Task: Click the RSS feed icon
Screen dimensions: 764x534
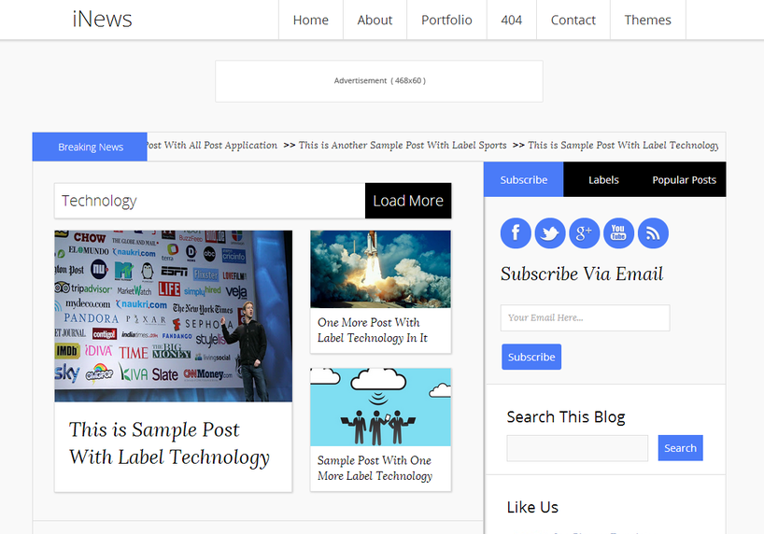Action: 653,233
